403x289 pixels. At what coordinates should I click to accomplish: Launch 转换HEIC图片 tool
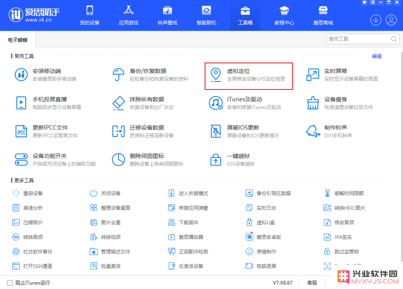pos(344,208)
